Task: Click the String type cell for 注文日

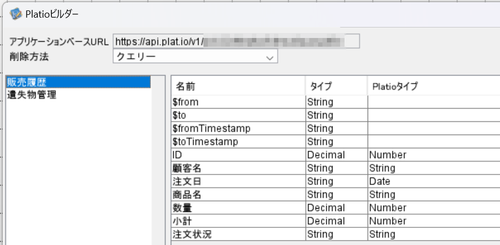Action: point(336,182)
